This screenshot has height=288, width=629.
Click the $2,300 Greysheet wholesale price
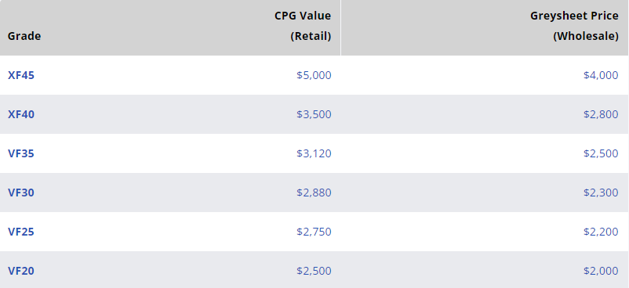pos(601,193)
